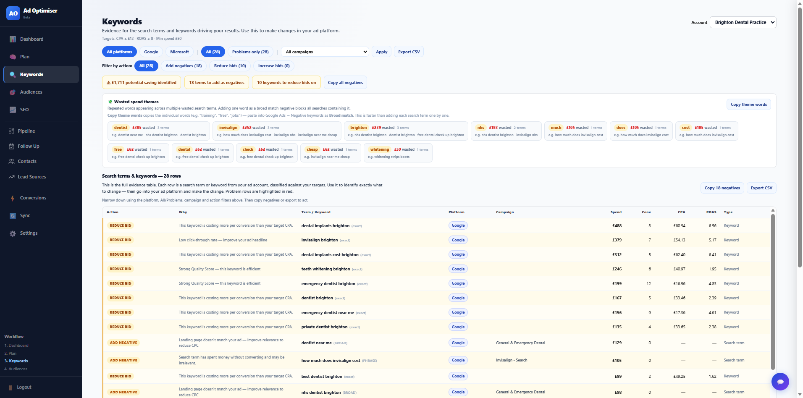Click the Pipeline board icon
Viewport: 803px width, 398px height.
coord(11,131)
